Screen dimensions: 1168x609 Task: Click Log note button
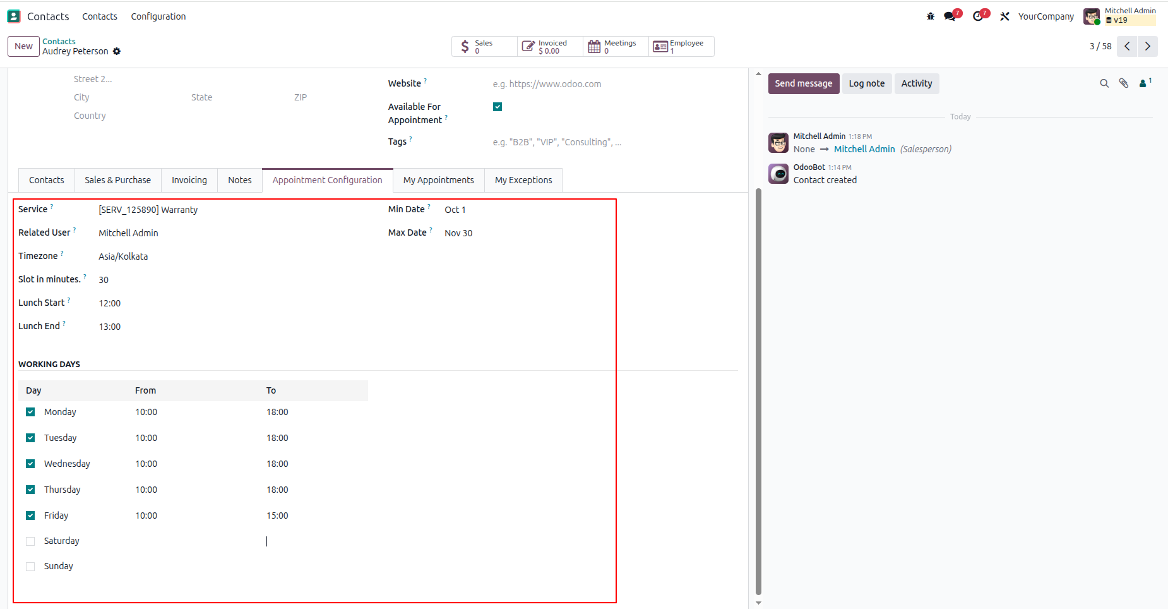tap(867, 83)
